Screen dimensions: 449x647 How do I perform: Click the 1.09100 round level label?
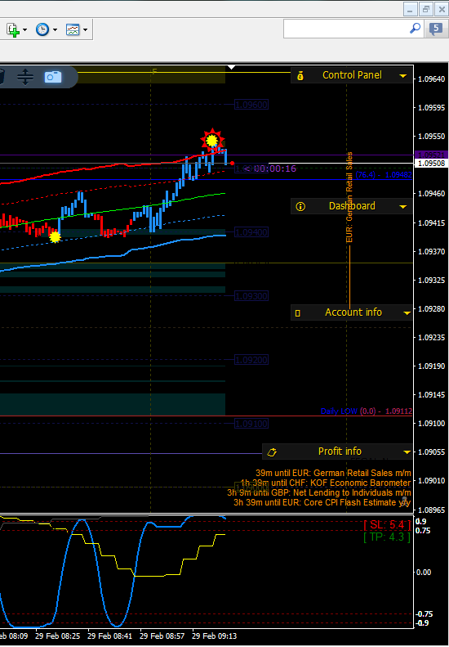tap(251, 424)
